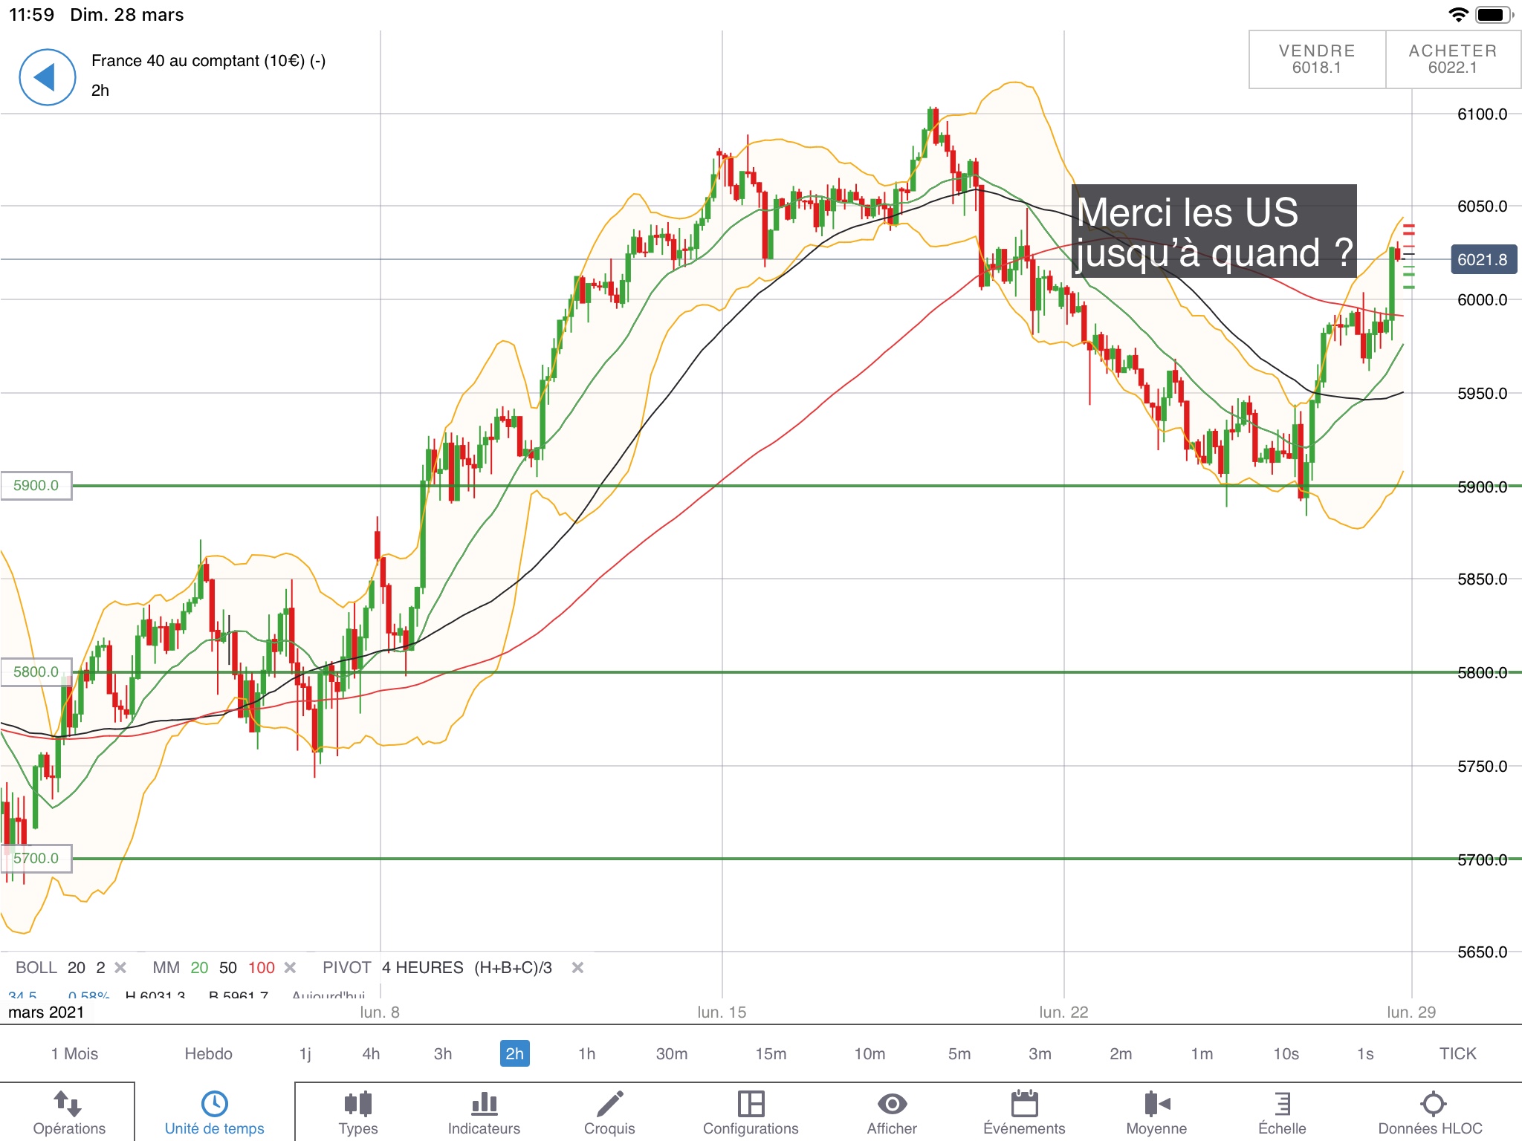This screenshot has height=1141, width=1522.
Task: Switch to the 4h timeframe
Action: tap(371, 1053)
